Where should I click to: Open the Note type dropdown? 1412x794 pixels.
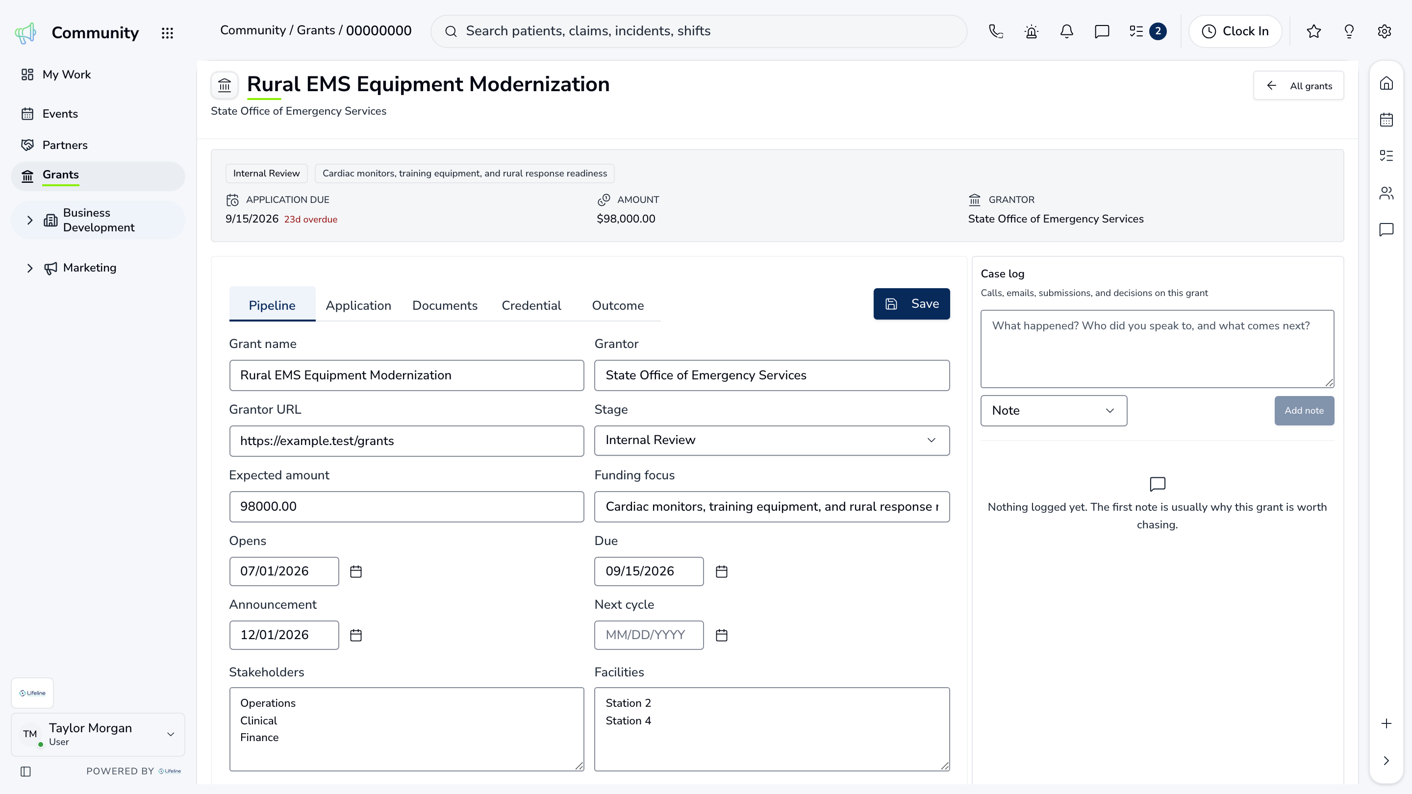point(1054,410)
